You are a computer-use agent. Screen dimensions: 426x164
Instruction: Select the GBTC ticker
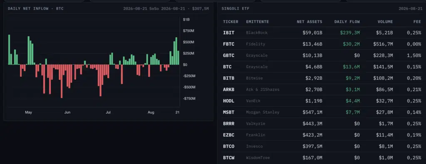tap(229, 55)
